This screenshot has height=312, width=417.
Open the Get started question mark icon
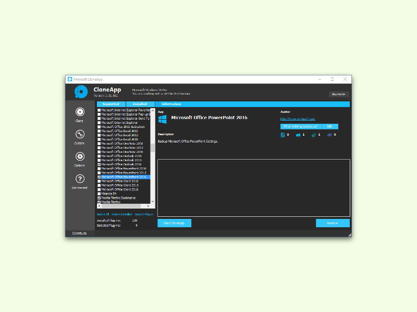point(80,179)
